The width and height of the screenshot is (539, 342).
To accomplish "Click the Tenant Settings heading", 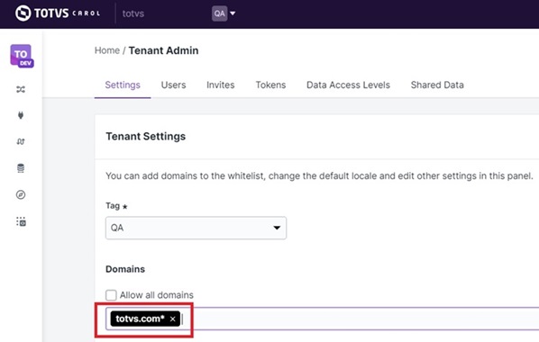I will pyautogui.click(x=145, y=136).
